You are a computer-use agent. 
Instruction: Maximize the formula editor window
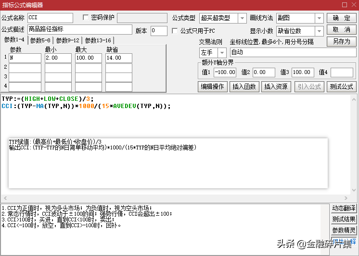(x=344, y=5)
